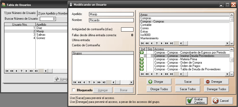Save with the Grabar Cambios button
This screenshot has height=107, width=238.
(196, 101)
